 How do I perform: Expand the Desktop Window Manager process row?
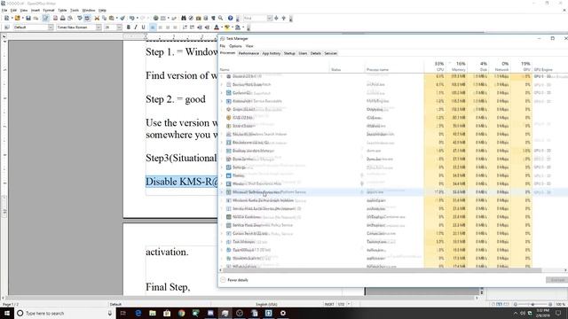point(222,151)
